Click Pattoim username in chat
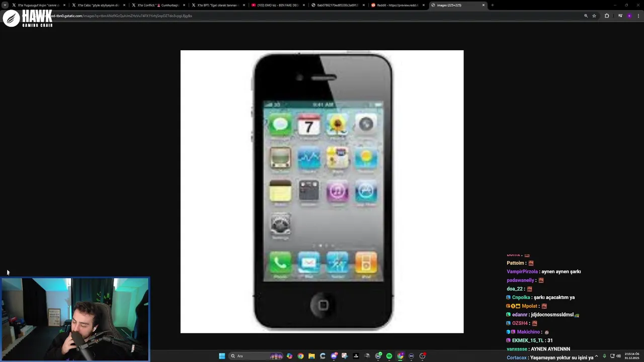This screenshot has height=362, width=644. (x=515, y=263)
